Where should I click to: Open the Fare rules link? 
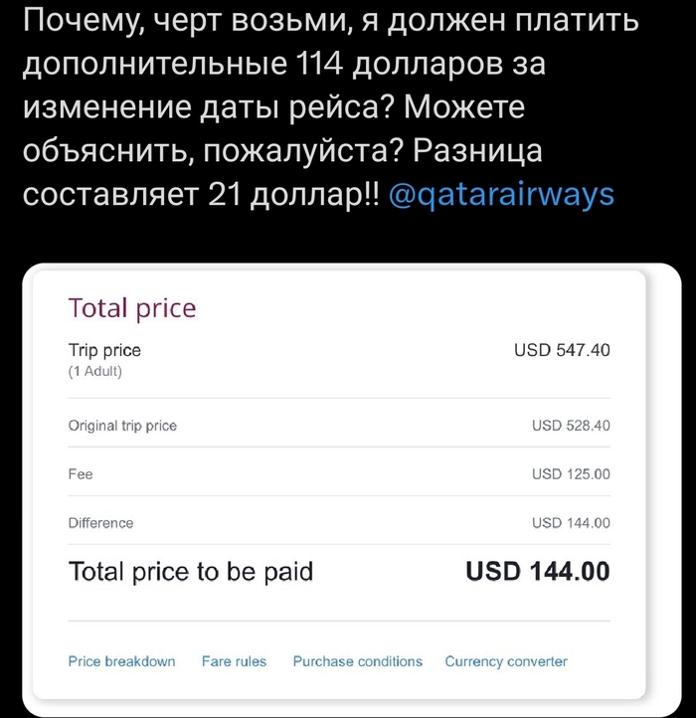pos(234,661)
